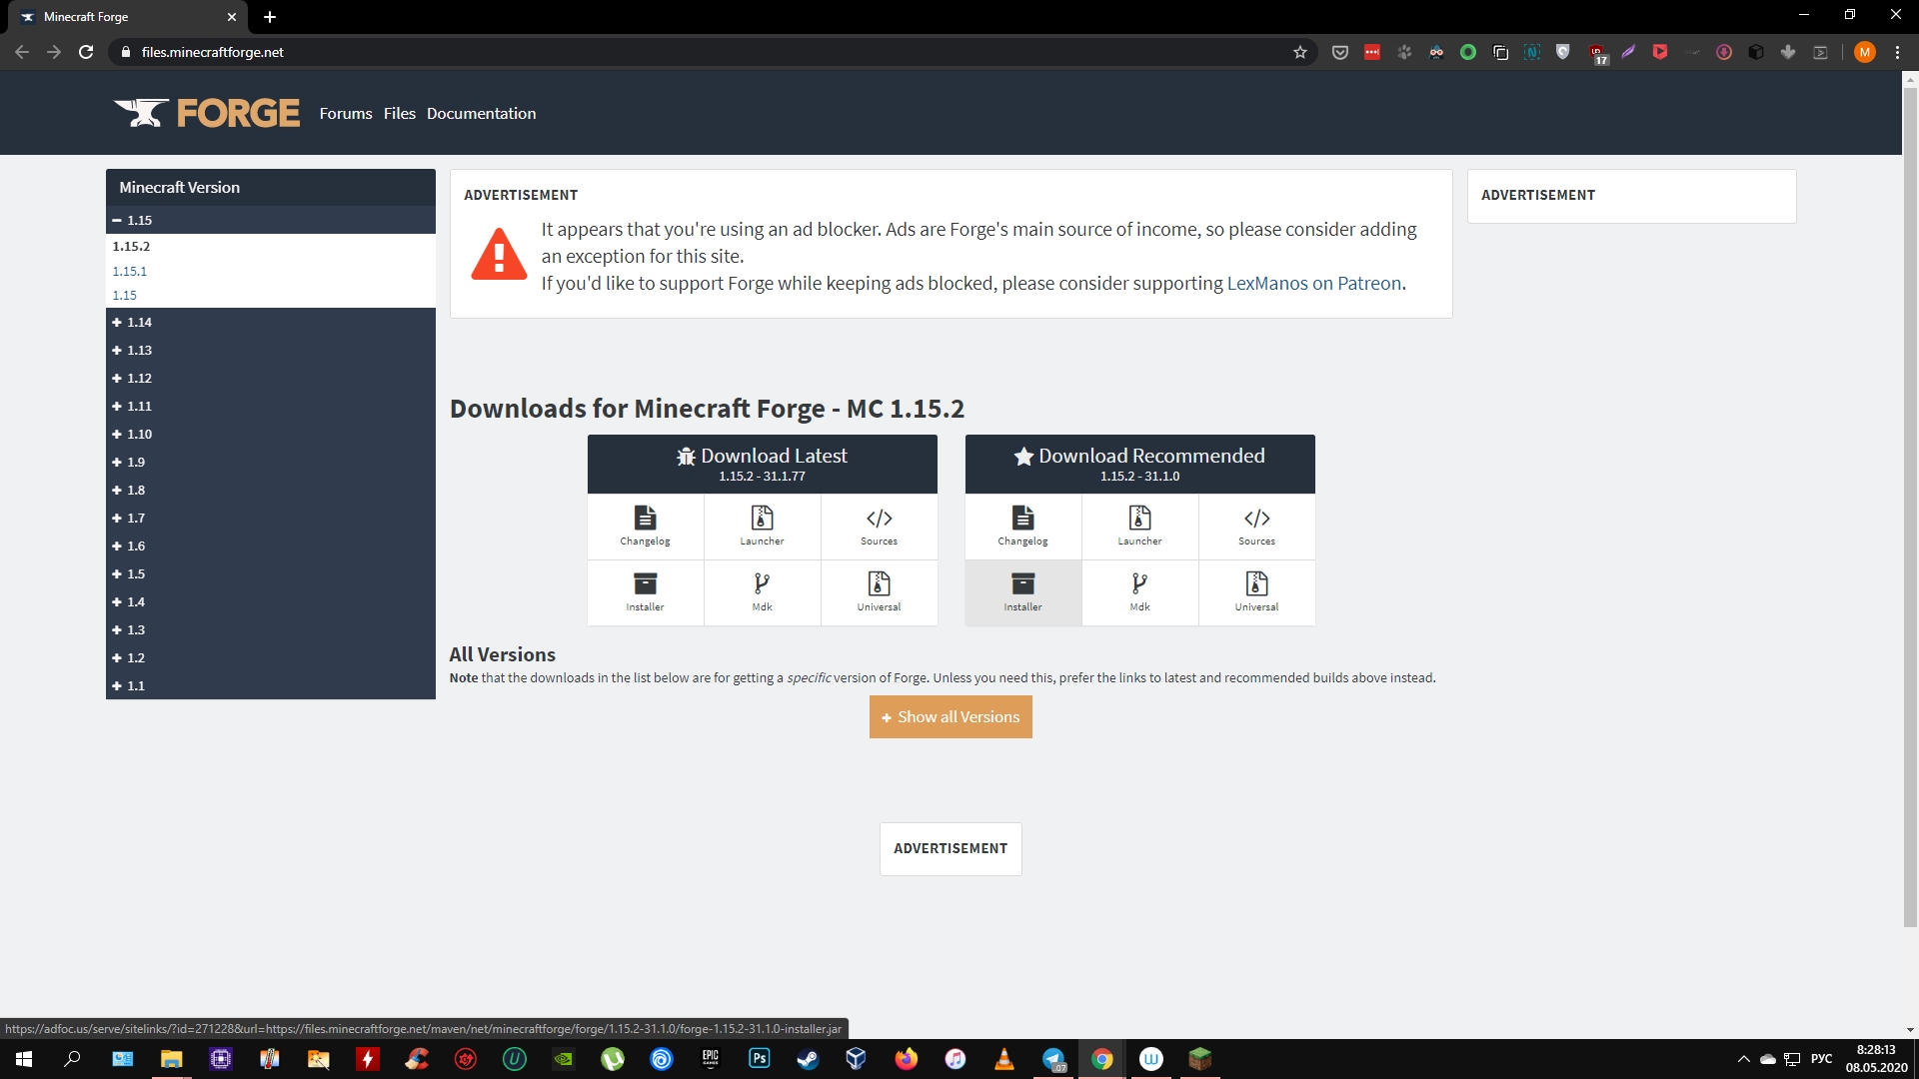Click Universal under Download Recommended
The image size is (1919, 1079).
tap(1256, 592)
